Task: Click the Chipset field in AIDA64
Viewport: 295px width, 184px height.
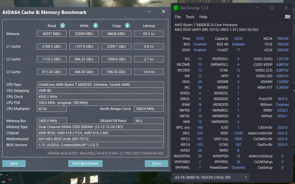Action: 100,133
